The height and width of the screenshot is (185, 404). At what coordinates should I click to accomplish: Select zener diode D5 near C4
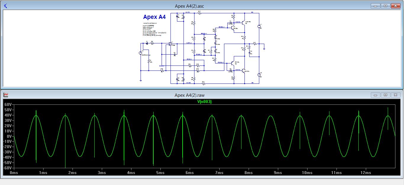click(184, 17)
